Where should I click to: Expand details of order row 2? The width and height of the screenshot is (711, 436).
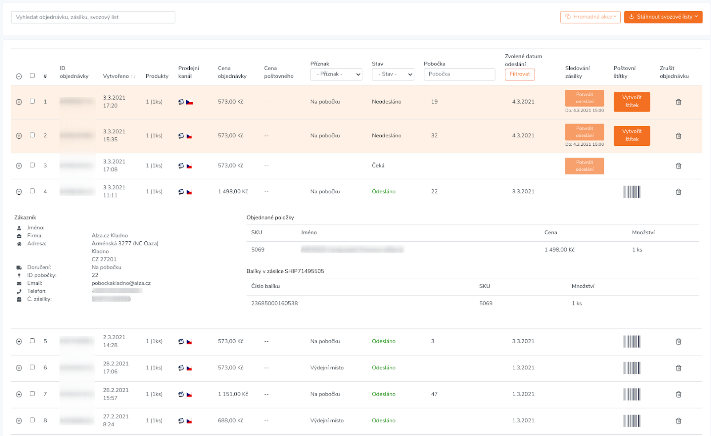pos(19,136)
